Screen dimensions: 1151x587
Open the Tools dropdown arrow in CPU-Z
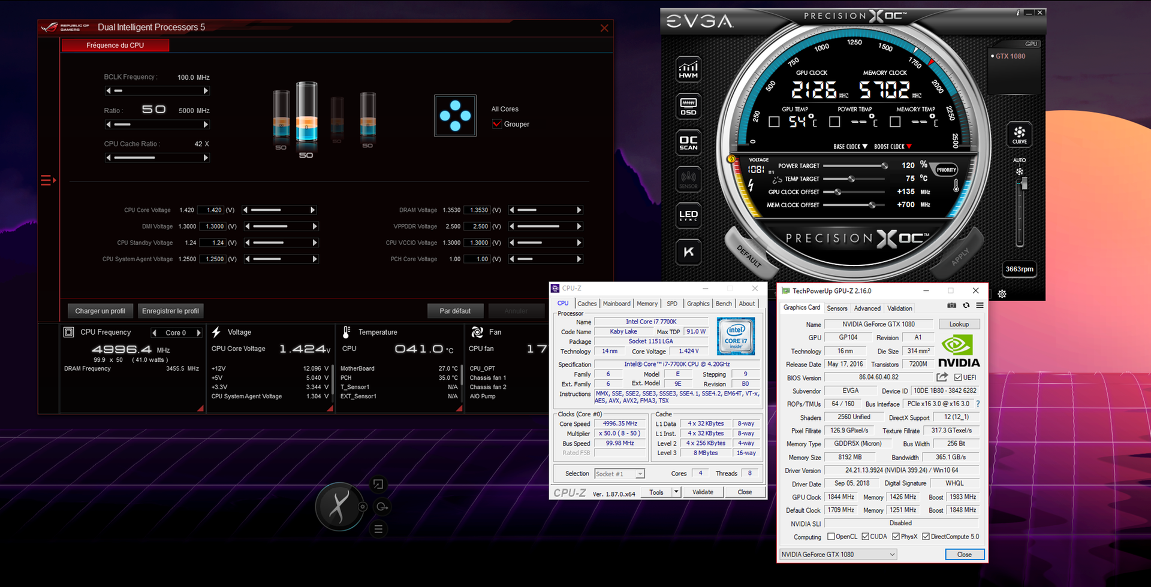coord(676,492)
